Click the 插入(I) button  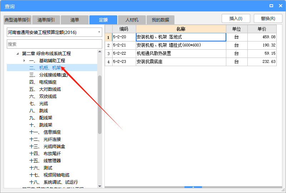click(x=236, y=19)
